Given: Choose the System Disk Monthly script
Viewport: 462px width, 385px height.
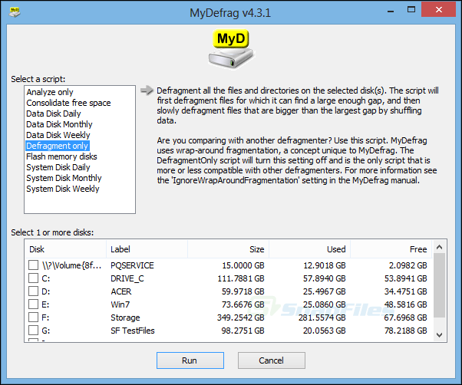Looking at the screenshot, I should pos(64,178).
